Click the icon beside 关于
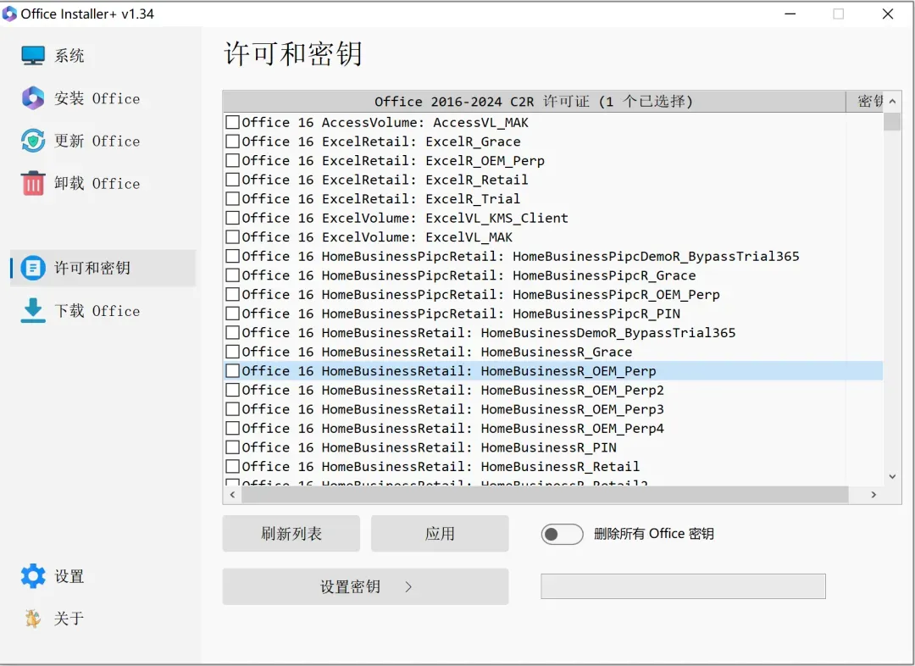 33,619
